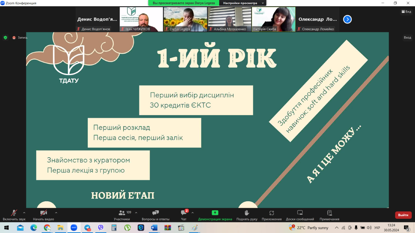The height and width of the screenshot is (233, 415).
Task: Expand chat options arrow beside Чат
Action: pyautogui.click(x=193, y=213)
